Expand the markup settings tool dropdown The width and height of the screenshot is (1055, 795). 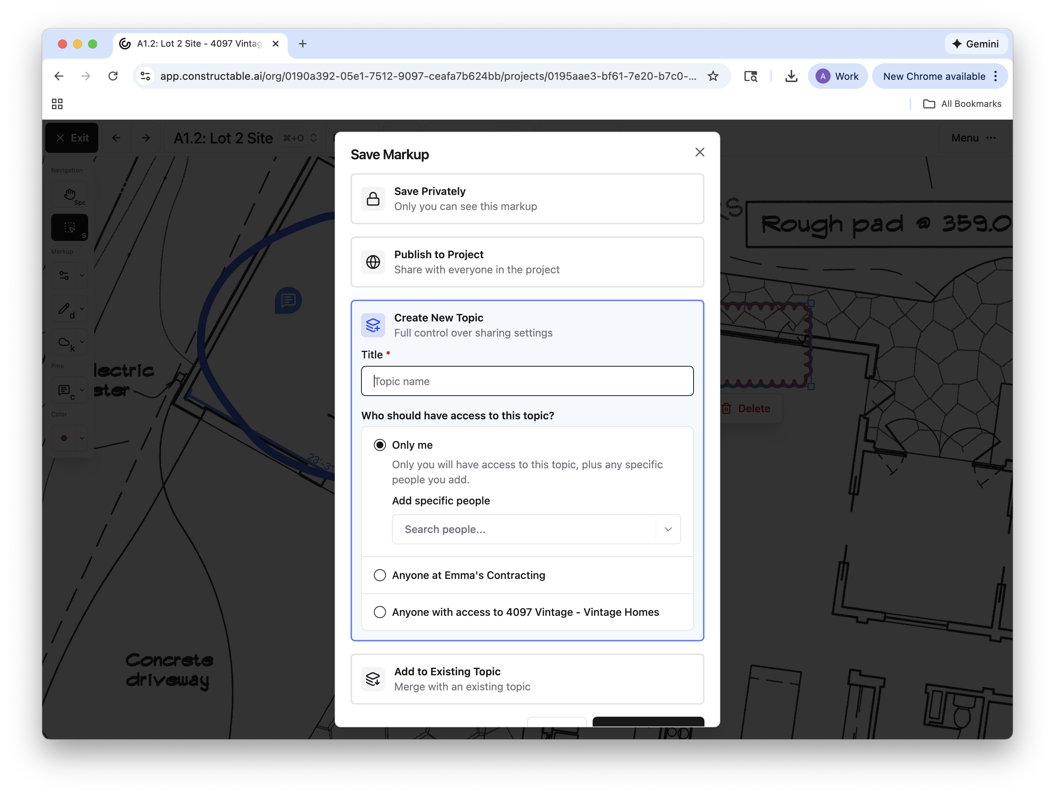82,276
